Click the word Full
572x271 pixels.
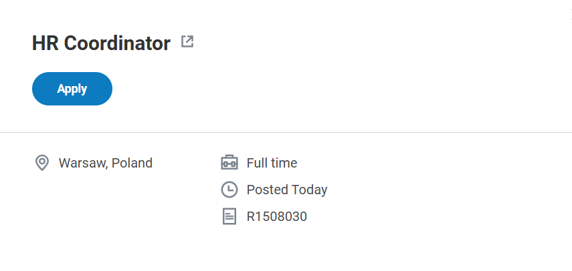pyautogui.click(x=256, y=163)
